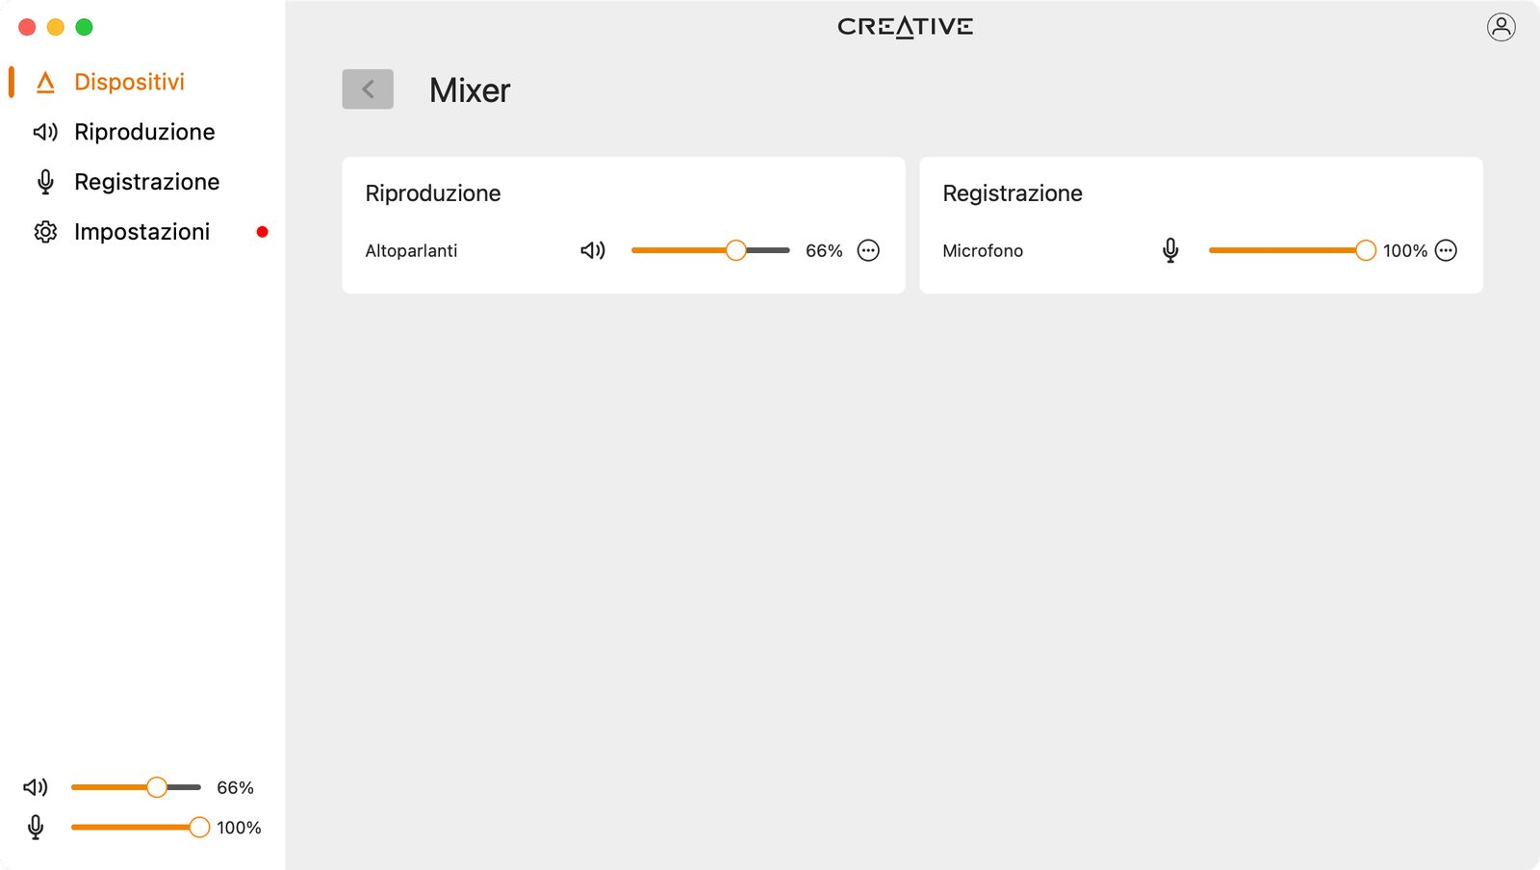Click the Impostazioni gear icon

(x=45, y=232)
